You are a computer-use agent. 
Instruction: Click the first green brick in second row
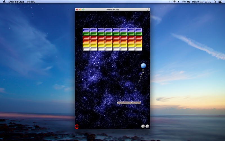(86, 34)
